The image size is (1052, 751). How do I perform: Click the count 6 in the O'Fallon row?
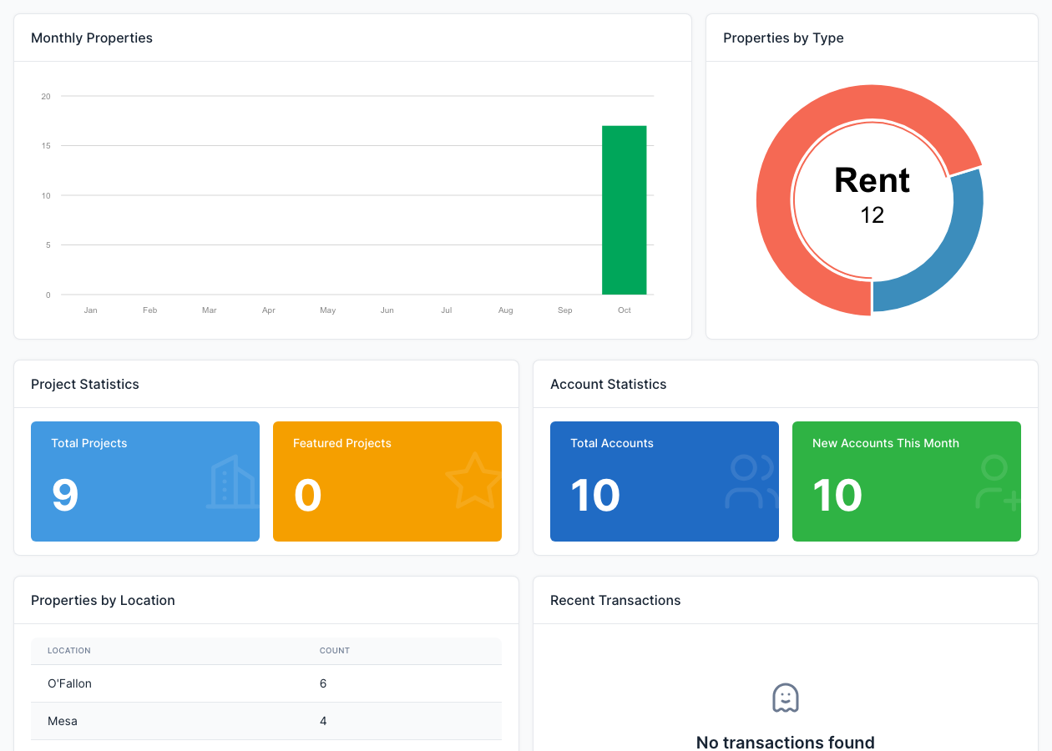click(323, 683)
